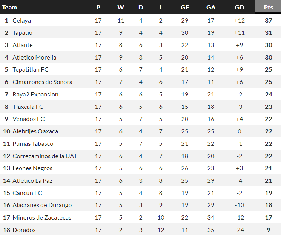Screen dimensions: 281x235
Task: Open the Dorados team link
Action: coord(24,230)
